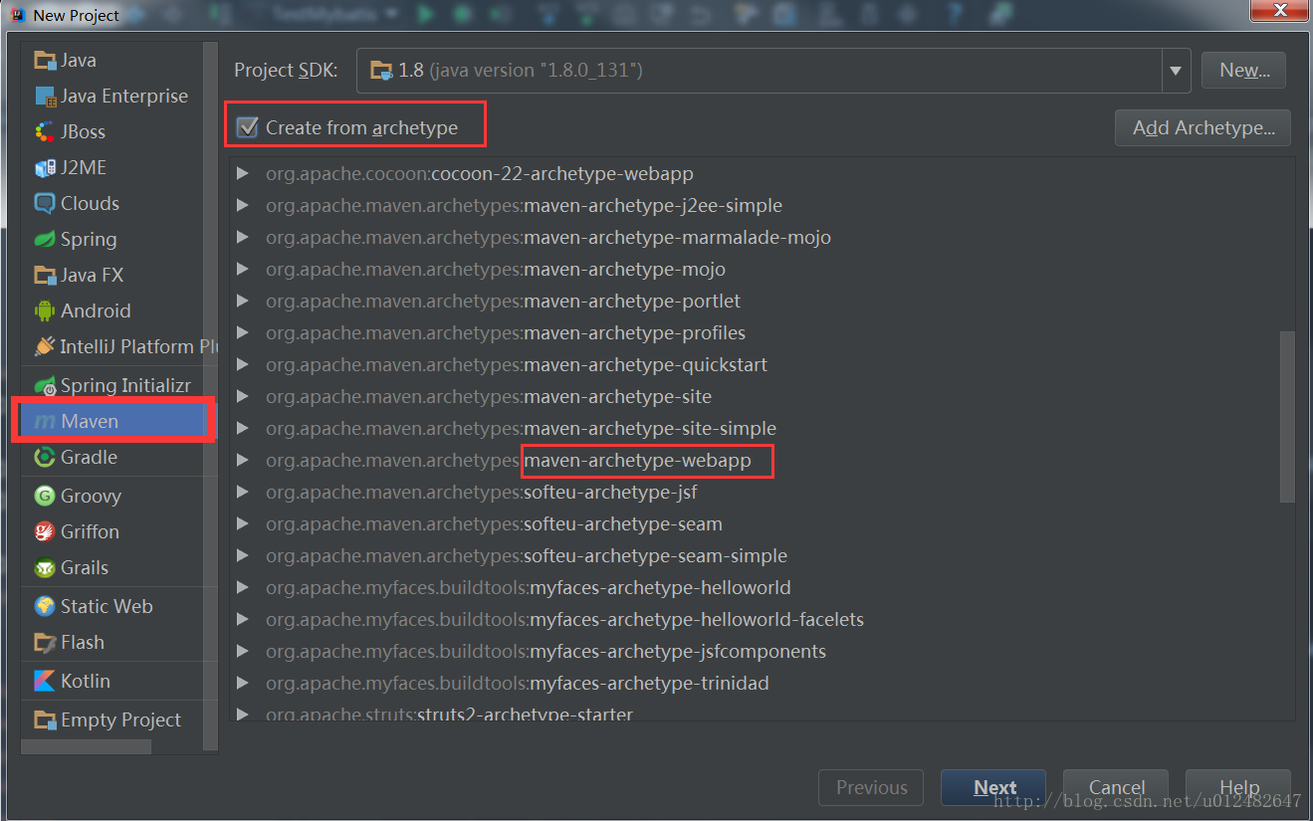Select myfaces-archetype-helloworld-facelets row
The width and height of the screenshot is (1313, 821).
click(x=755, y=620)
